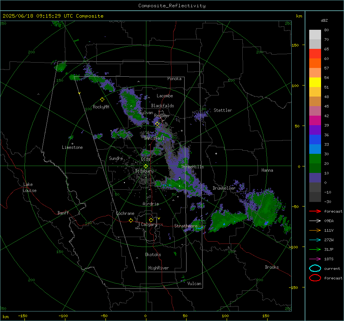Image resolution: width=344 pixels, height=321 pixels.
Task: Click the Stettler label
Action: point(223,110)
